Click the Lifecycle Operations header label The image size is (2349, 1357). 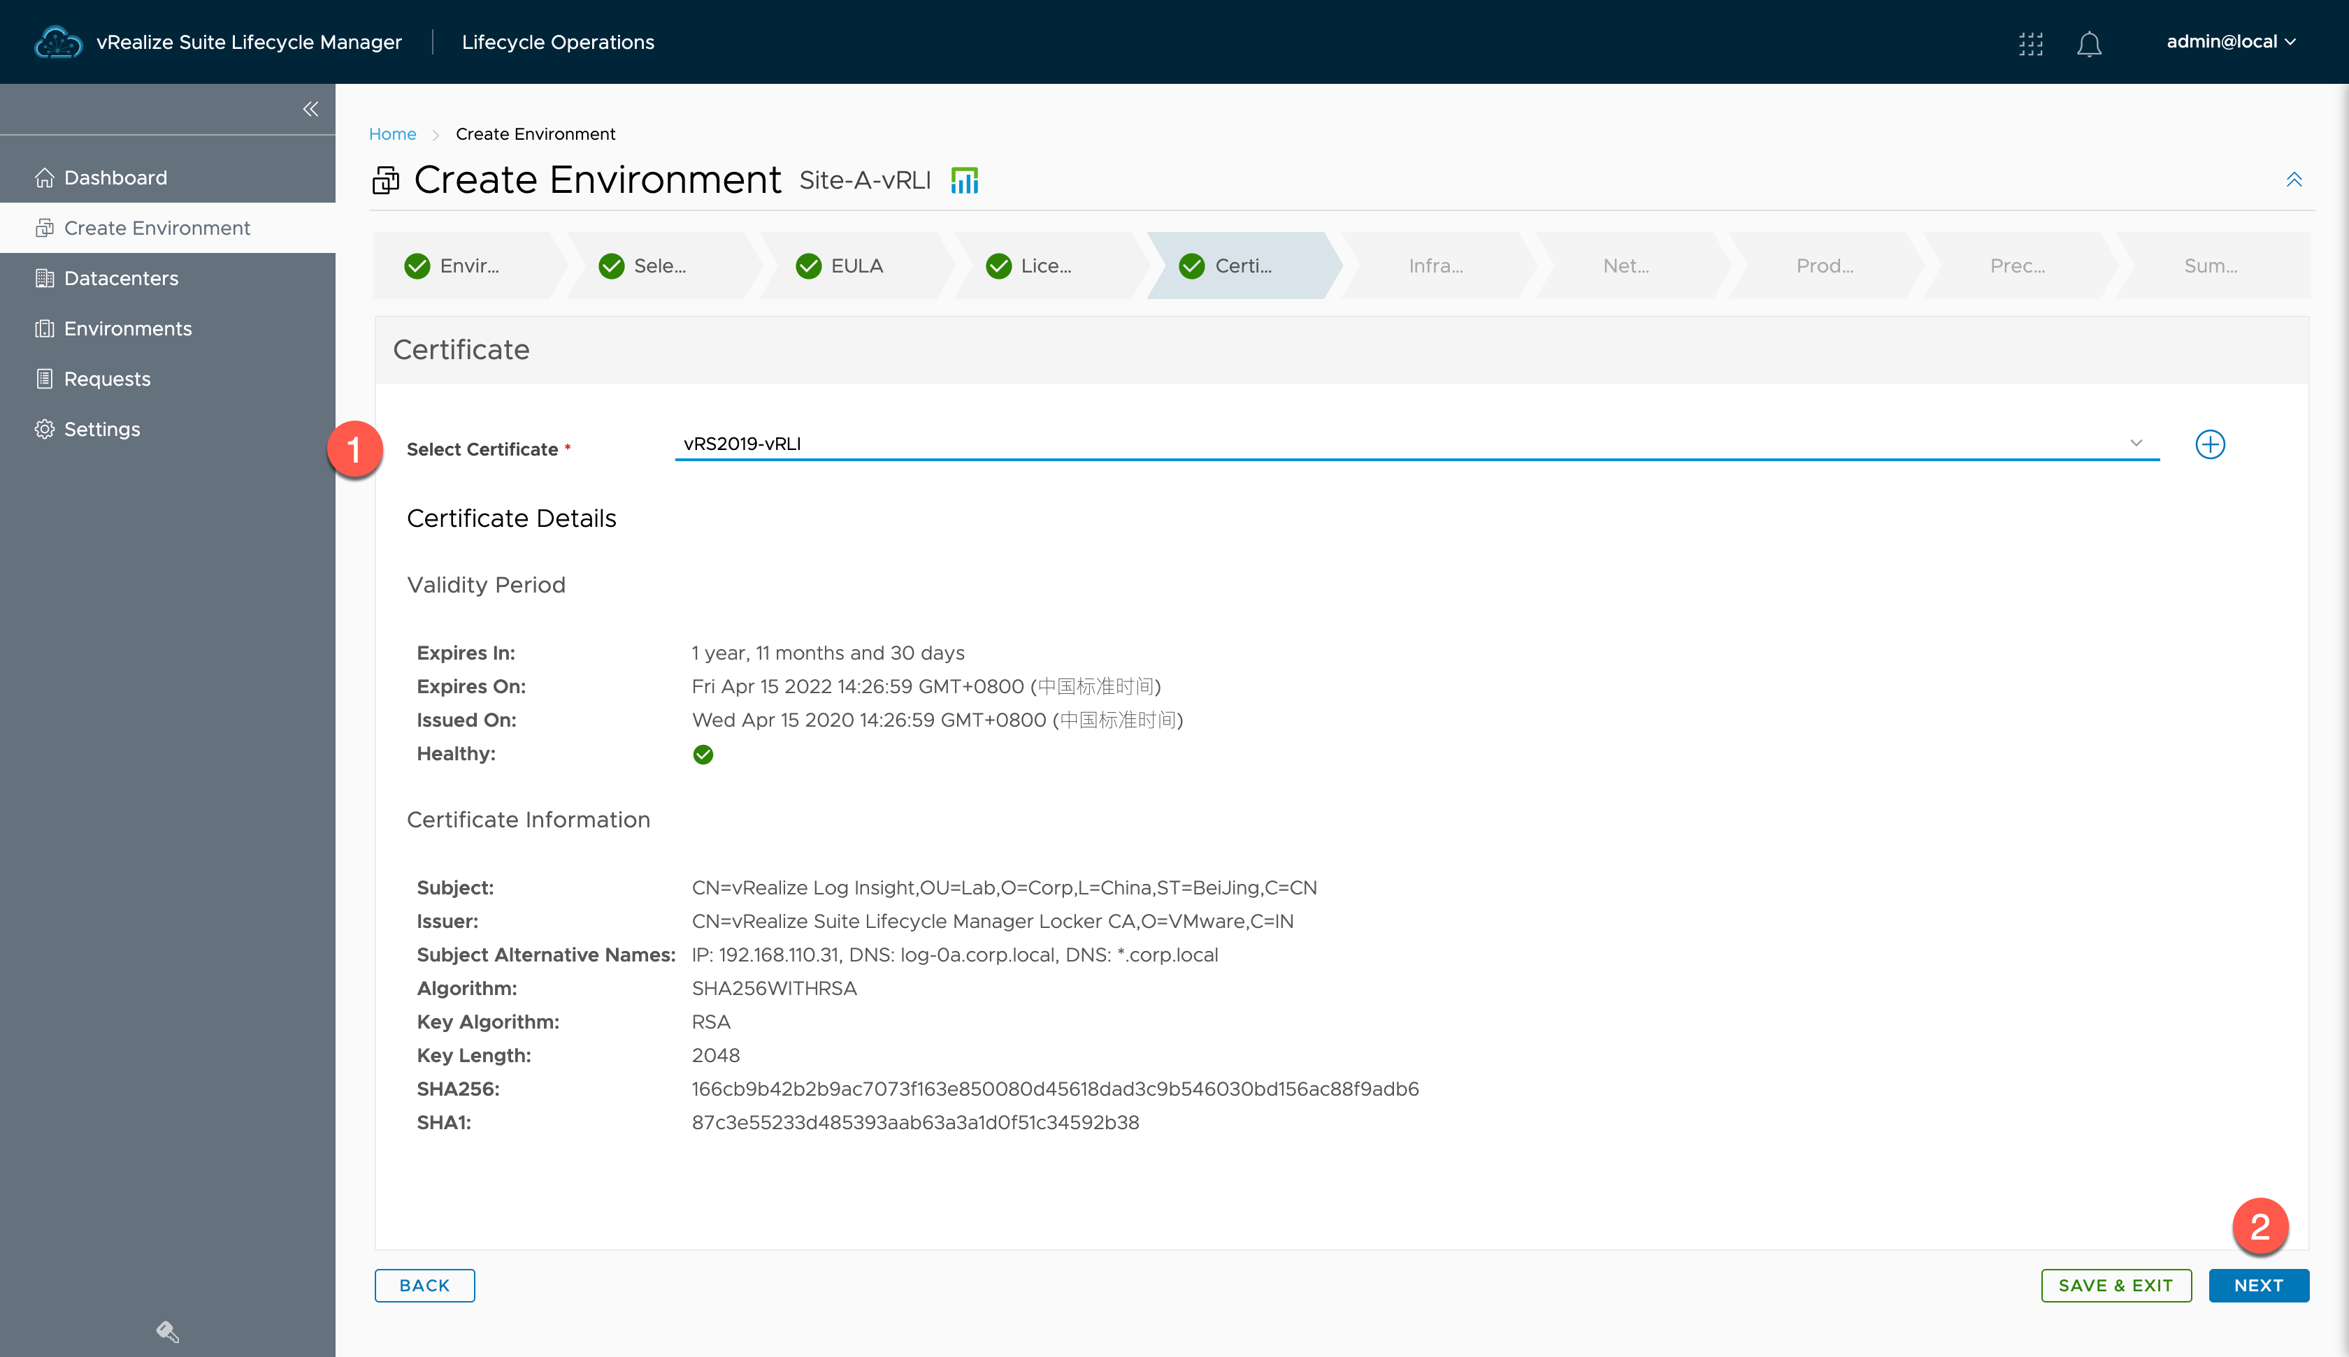click(x=557, y=42)
